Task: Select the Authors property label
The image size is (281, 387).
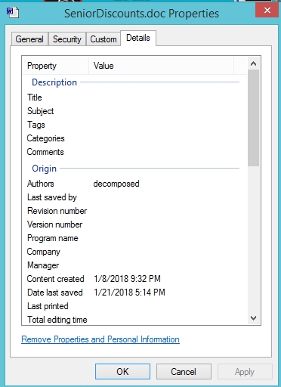Action: pyautogui.click(x=41, y=184)
